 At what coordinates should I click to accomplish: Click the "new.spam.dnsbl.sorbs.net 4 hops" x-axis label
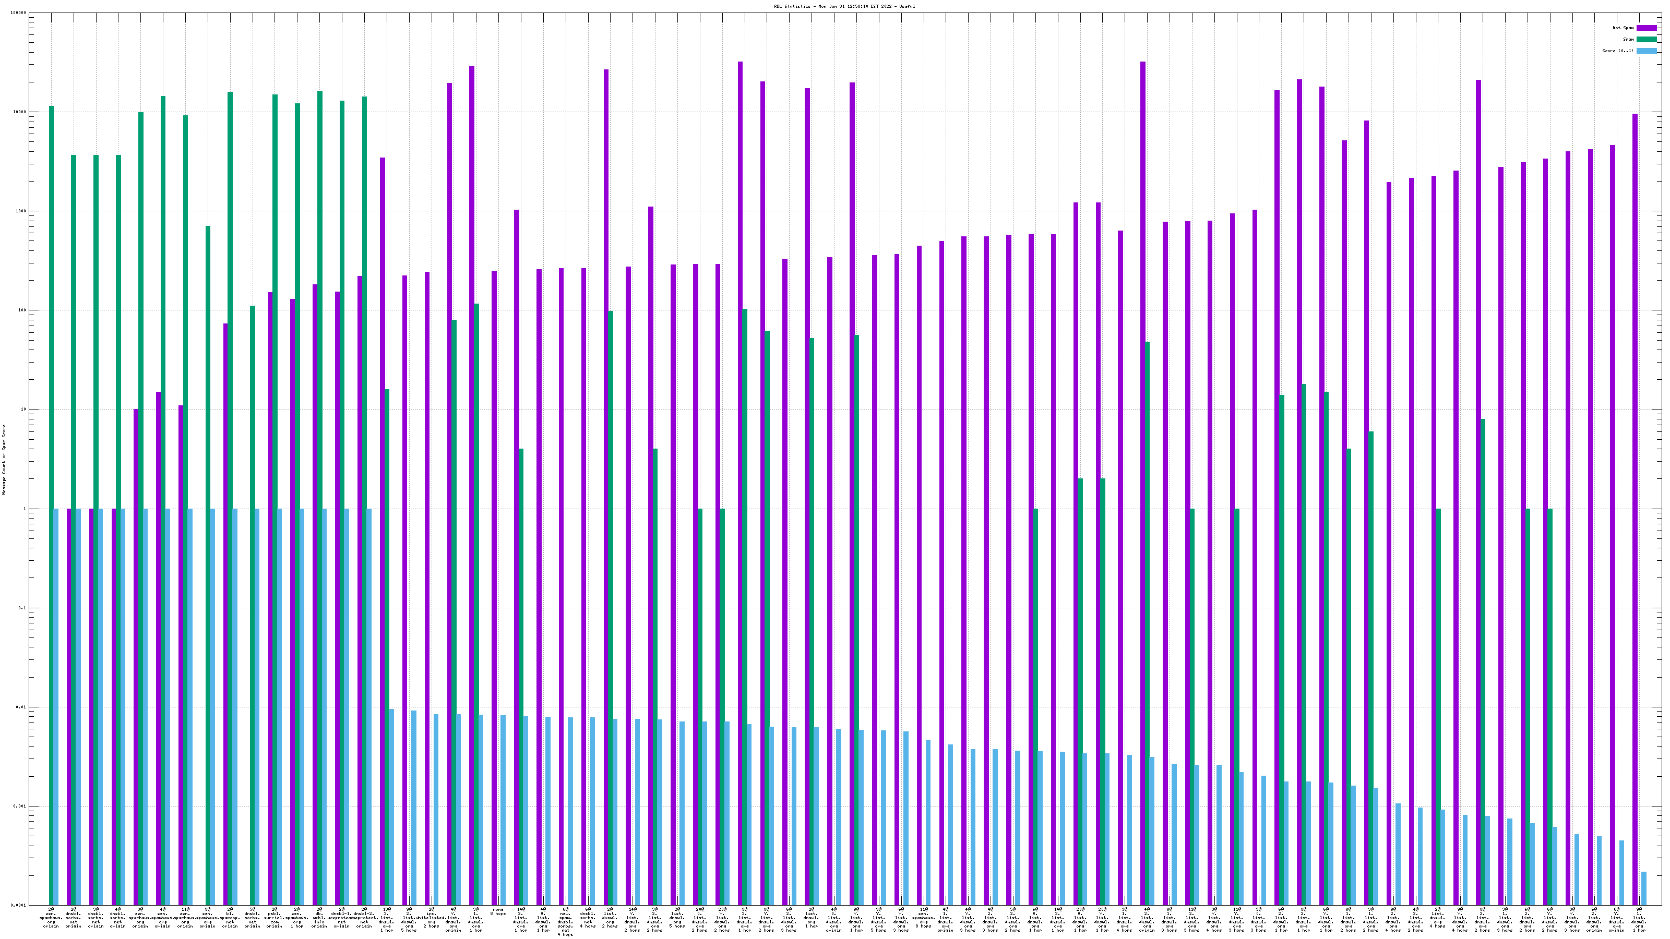(566, 921)
